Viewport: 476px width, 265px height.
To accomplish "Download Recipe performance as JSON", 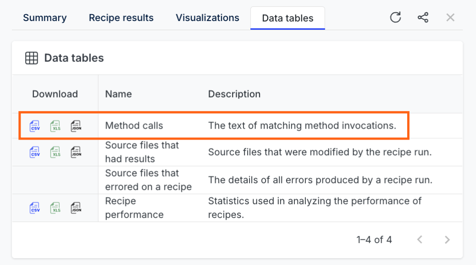I will (x=76, y=208).
